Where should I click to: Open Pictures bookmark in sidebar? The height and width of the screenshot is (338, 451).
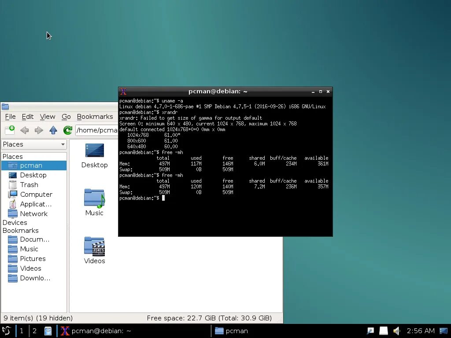(34, 259)
